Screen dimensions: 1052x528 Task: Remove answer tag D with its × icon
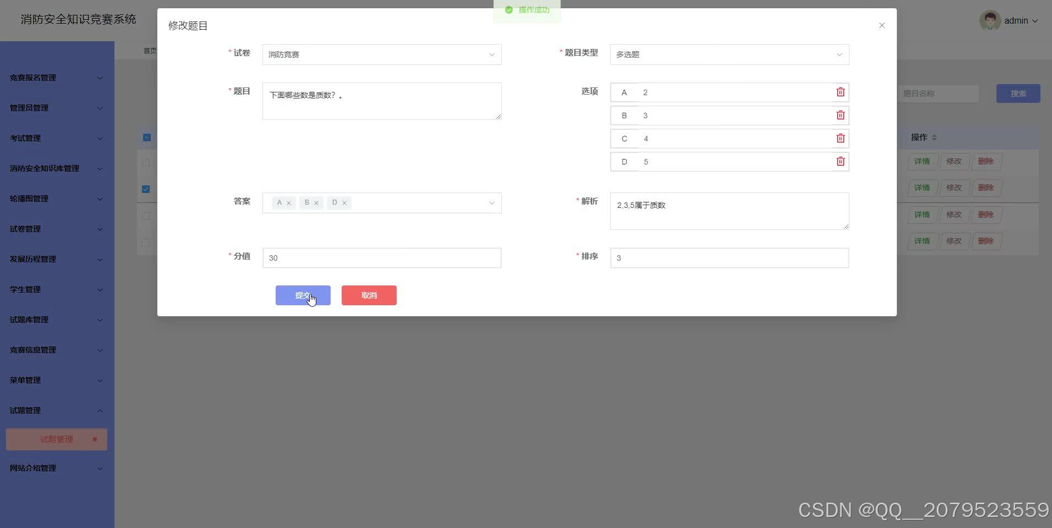[345, 202]
